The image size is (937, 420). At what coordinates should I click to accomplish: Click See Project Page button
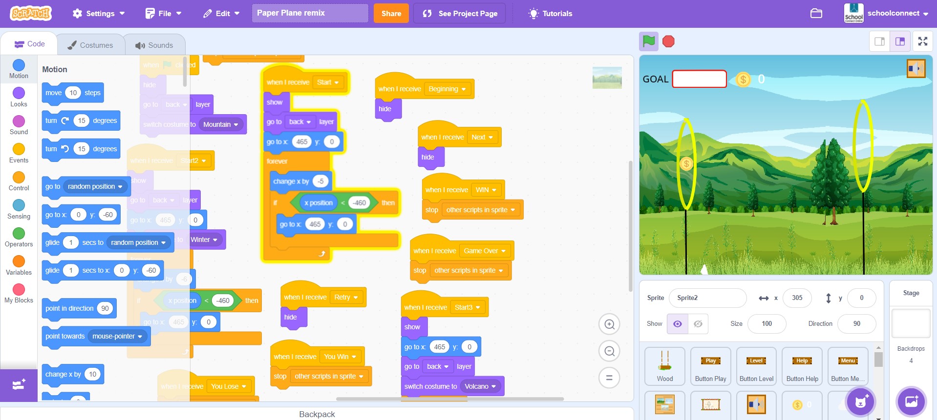click(x=460, y=13)
